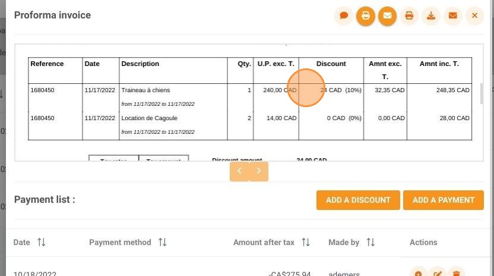Click ADD A PAYMENT button
This screenshot has height=276, width=494.
coord(444,200)
